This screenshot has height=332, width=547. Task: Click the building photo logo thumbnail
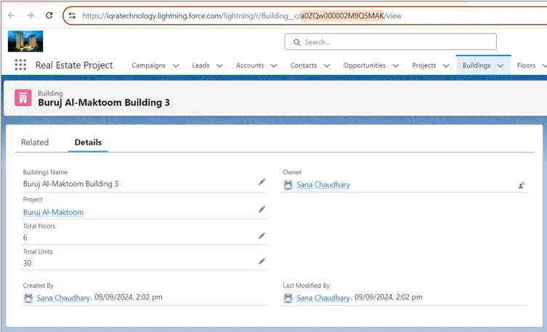[x=25, y=41]
